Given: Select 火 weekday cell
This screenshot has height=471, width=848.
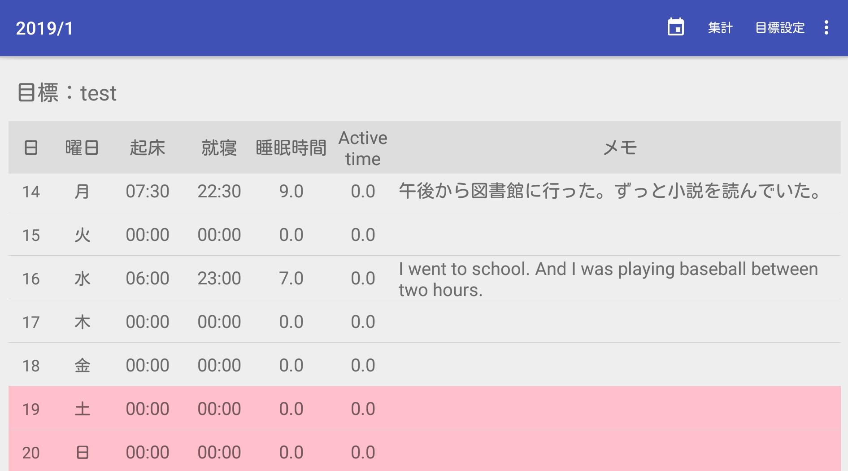Looking at the screenshot, I should pos(82,235).
